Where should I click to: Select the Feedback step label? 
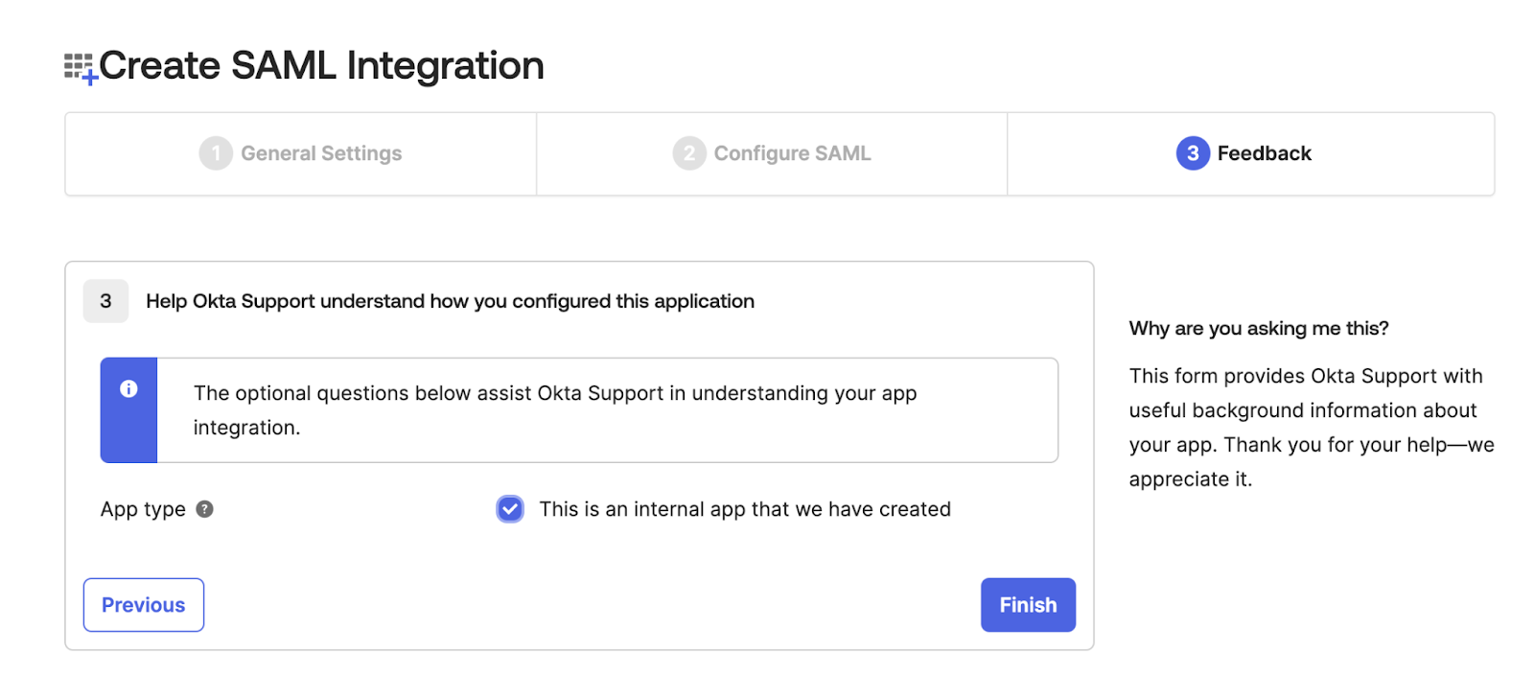(1264, 153)
